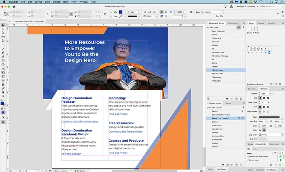Click the reference point grid in Control panel
Viewport: 285px width, 172px height.
[x=6, y=14]
